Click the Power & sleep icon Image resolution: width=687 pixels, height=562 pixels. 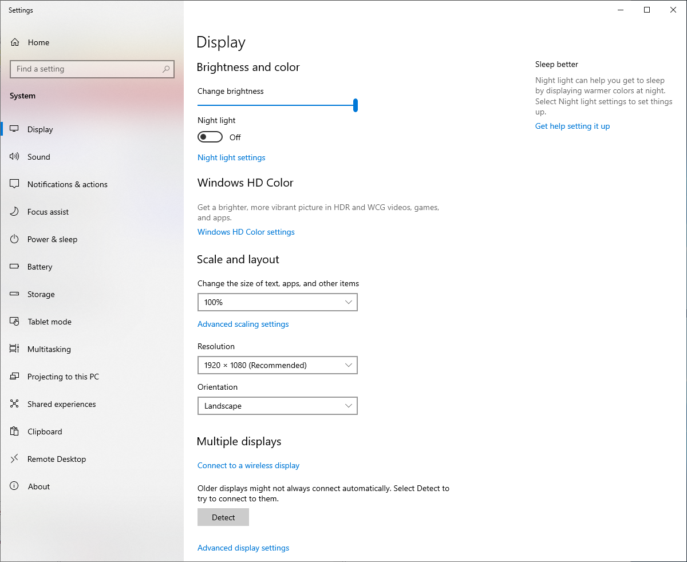(15, 239)
